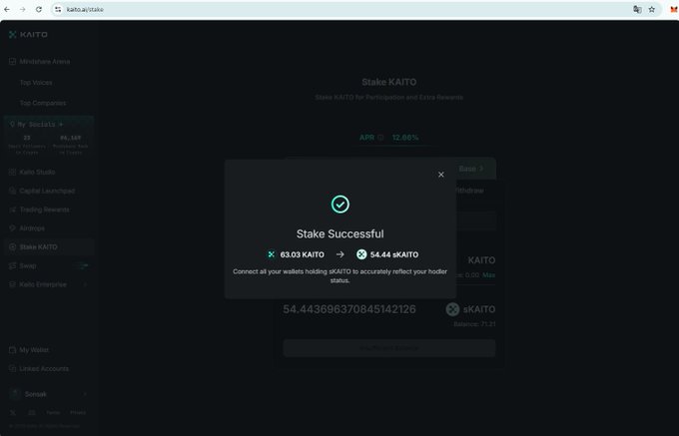The width and height of the screenshot is (679, 436).
Task: Click the KAITO token icon in the dialog
Action: coord(271,254)
